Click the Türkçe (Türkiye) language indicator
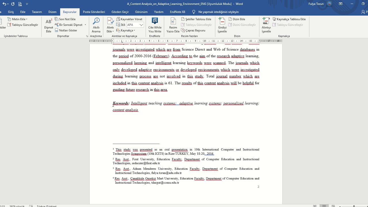This screenshot has width=368, height=207. [47, 206]
